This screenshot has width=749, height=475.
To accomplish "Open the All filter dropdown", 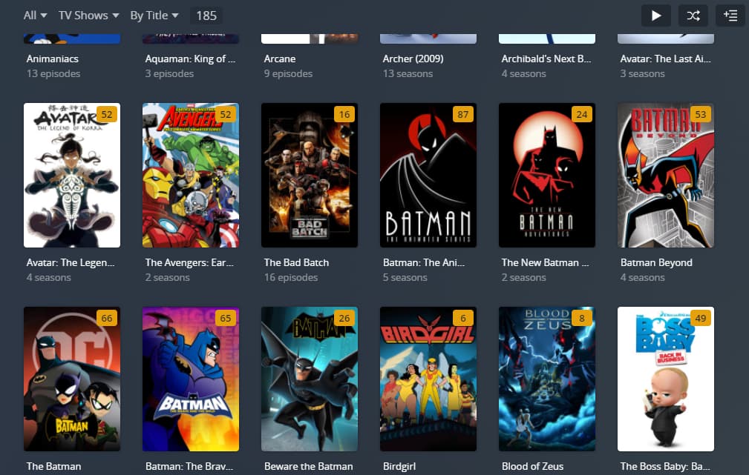I will [36, 16].
